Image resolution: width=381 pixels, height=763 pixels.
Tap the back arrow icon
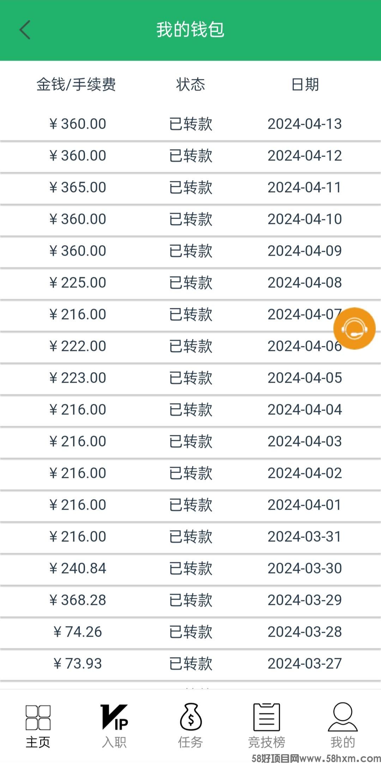point(25,30)
